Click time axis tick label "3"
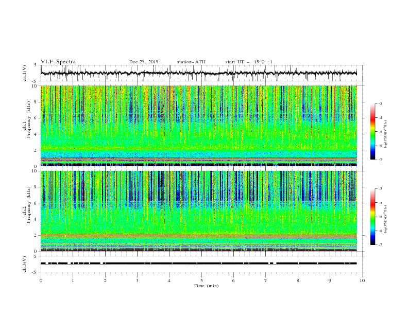Image resolution: width=408 pixels, height=315 pixels. pyautogui.click(x=137, y=281)
